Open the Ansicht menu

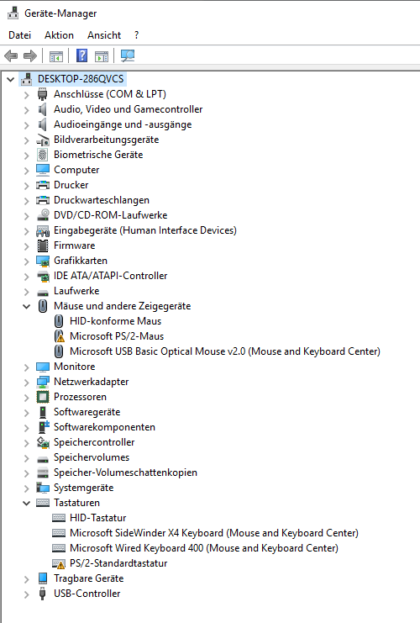pos(104,35)
